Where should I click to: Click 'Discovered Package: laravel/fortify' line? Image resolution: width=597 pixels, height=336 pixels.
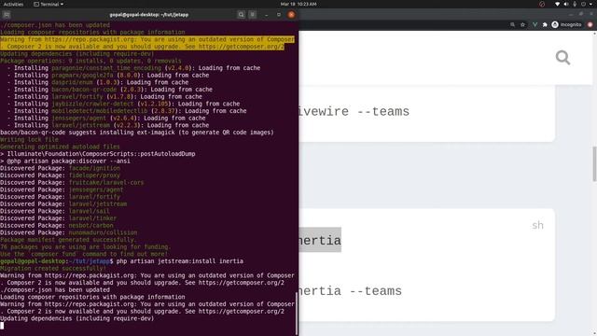[x=60, y=197]
